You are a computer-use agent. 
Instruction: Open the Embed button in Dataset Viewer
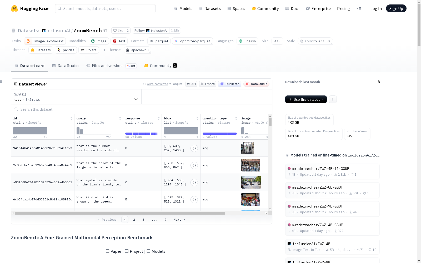[x=208, y=84]
